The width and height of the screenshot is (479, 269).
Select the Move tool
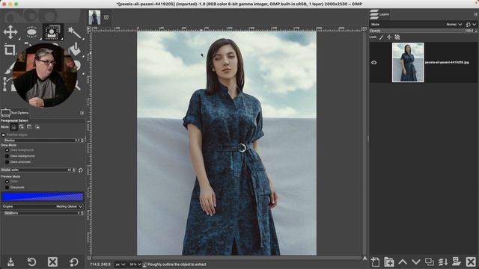click(x=10, y=32)
